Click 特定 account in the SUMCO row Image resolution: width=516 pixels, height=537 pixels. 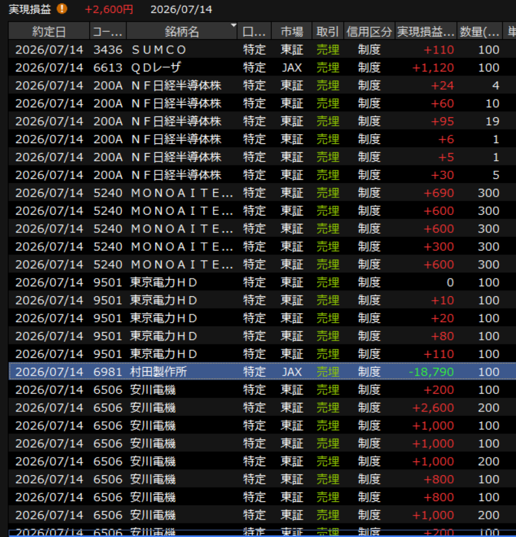[x=254, y=49]
